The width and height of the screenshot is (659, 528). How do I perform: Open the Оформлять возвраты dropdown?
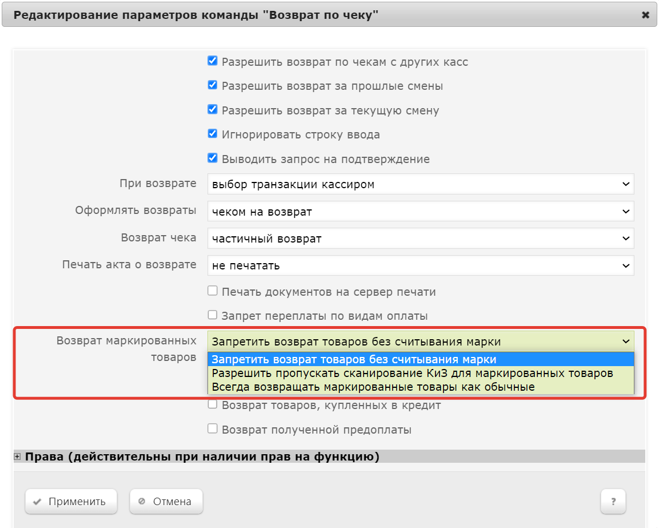pyautogui.click(x=420, y=211)
